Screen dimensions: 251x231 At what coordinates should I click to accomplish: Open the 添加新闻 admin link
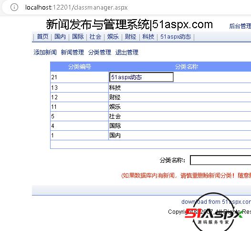45,52
